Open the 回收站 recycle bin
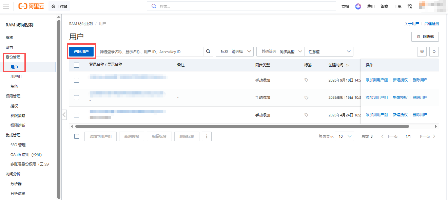The image size is (448, 200). click(x=425, y=37)
